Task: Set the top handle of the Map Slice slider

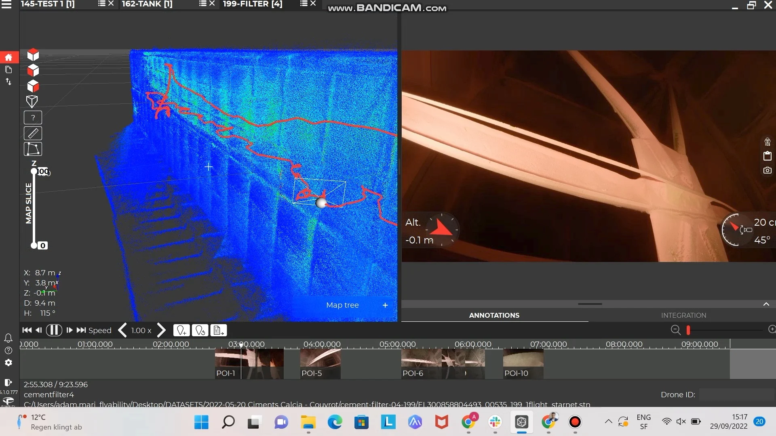Action: tap(34, 172)
